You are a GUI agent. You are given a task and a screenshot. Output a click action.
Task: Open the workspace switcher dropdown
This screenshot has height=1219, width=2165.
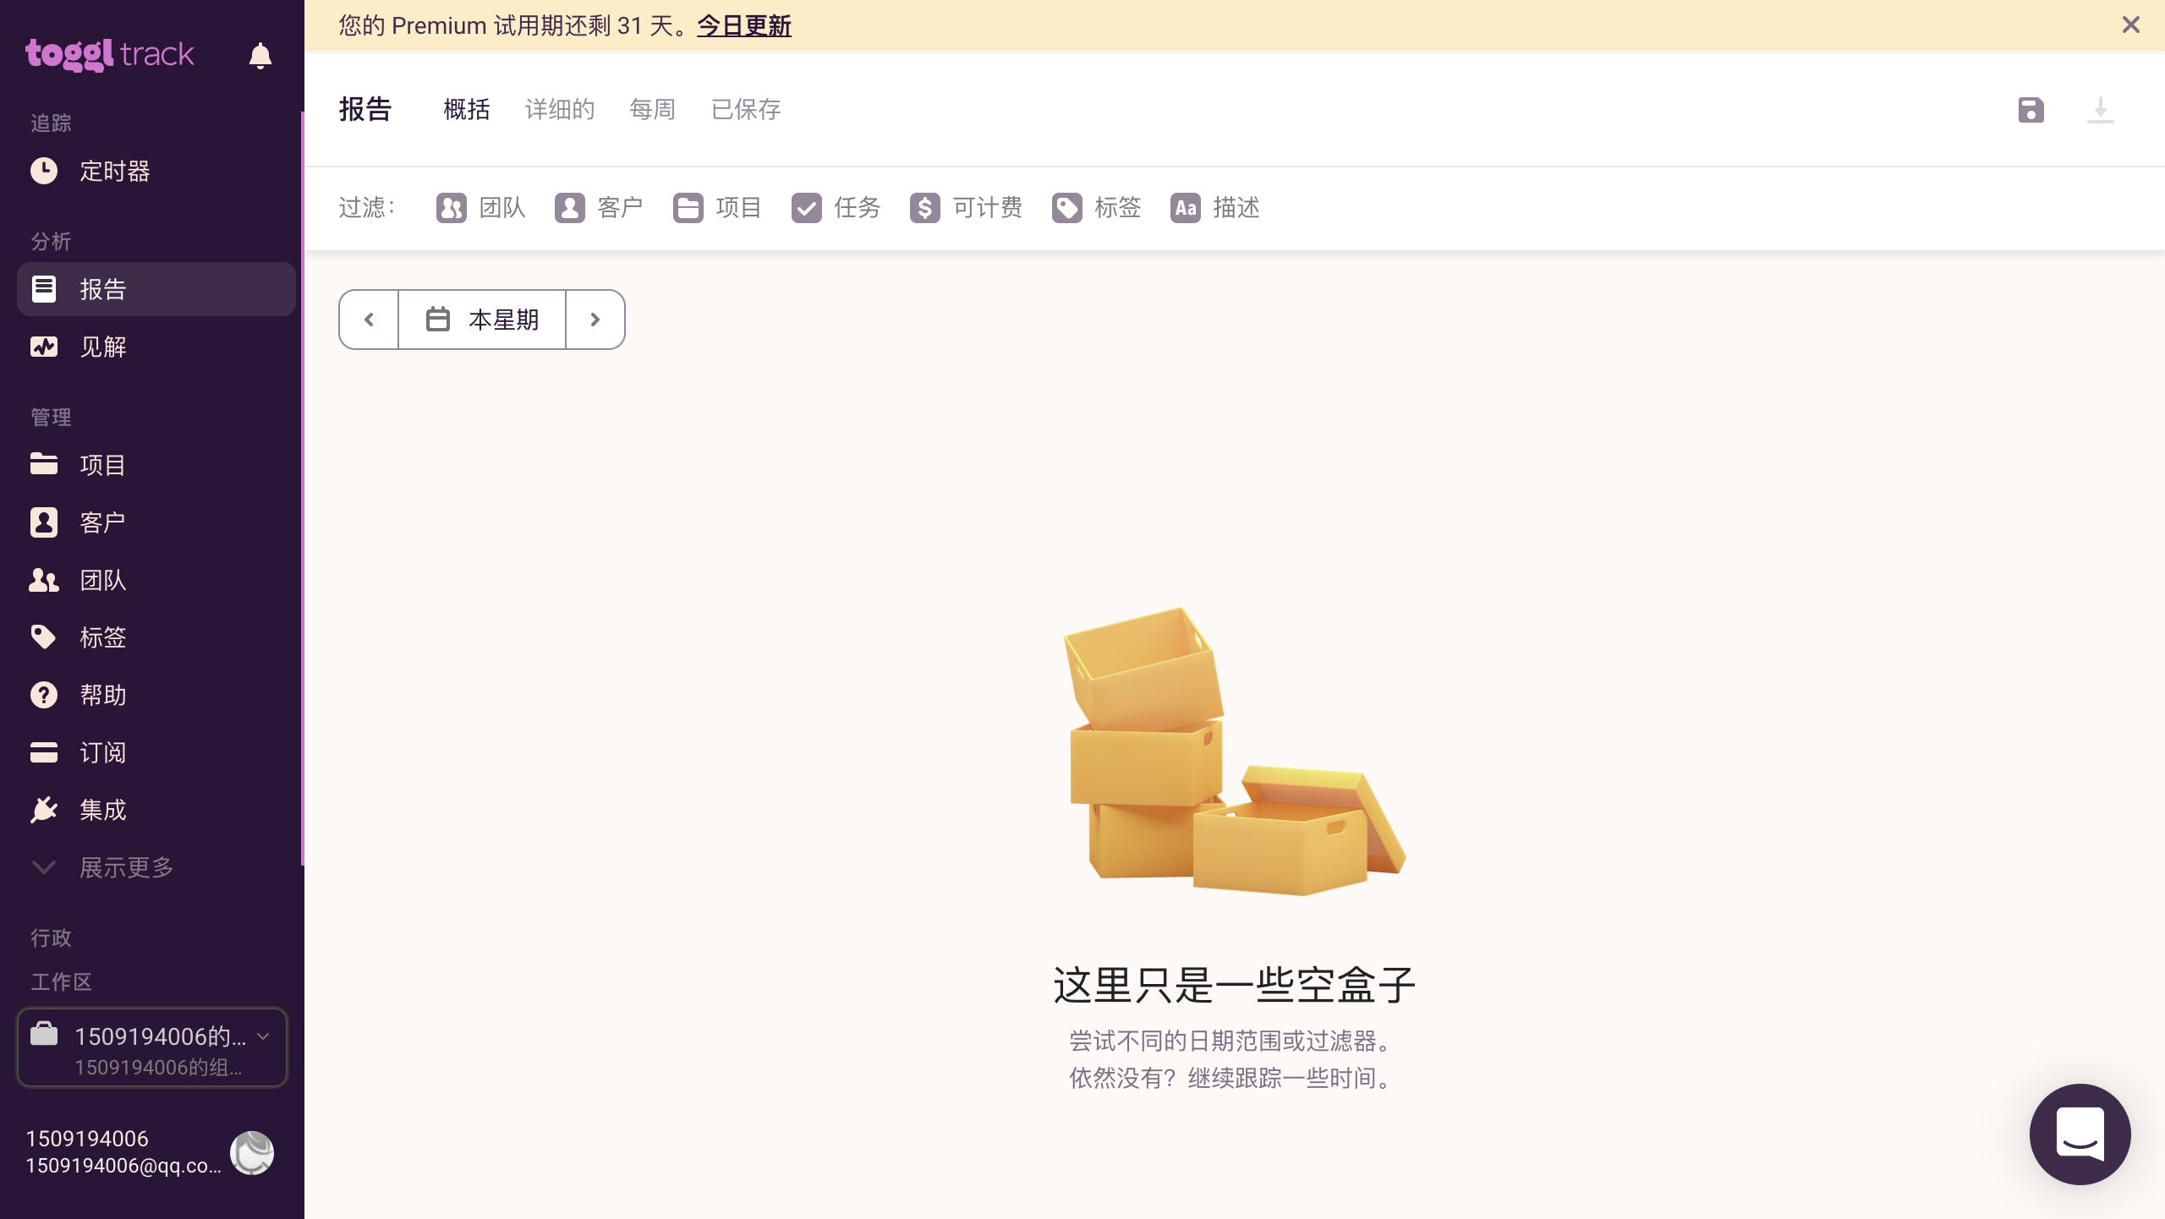(152, 1047)
